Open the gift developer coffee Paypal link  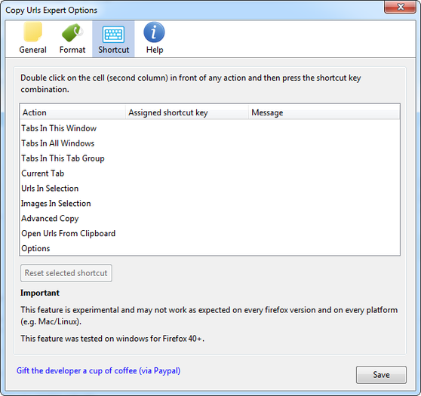98,371
